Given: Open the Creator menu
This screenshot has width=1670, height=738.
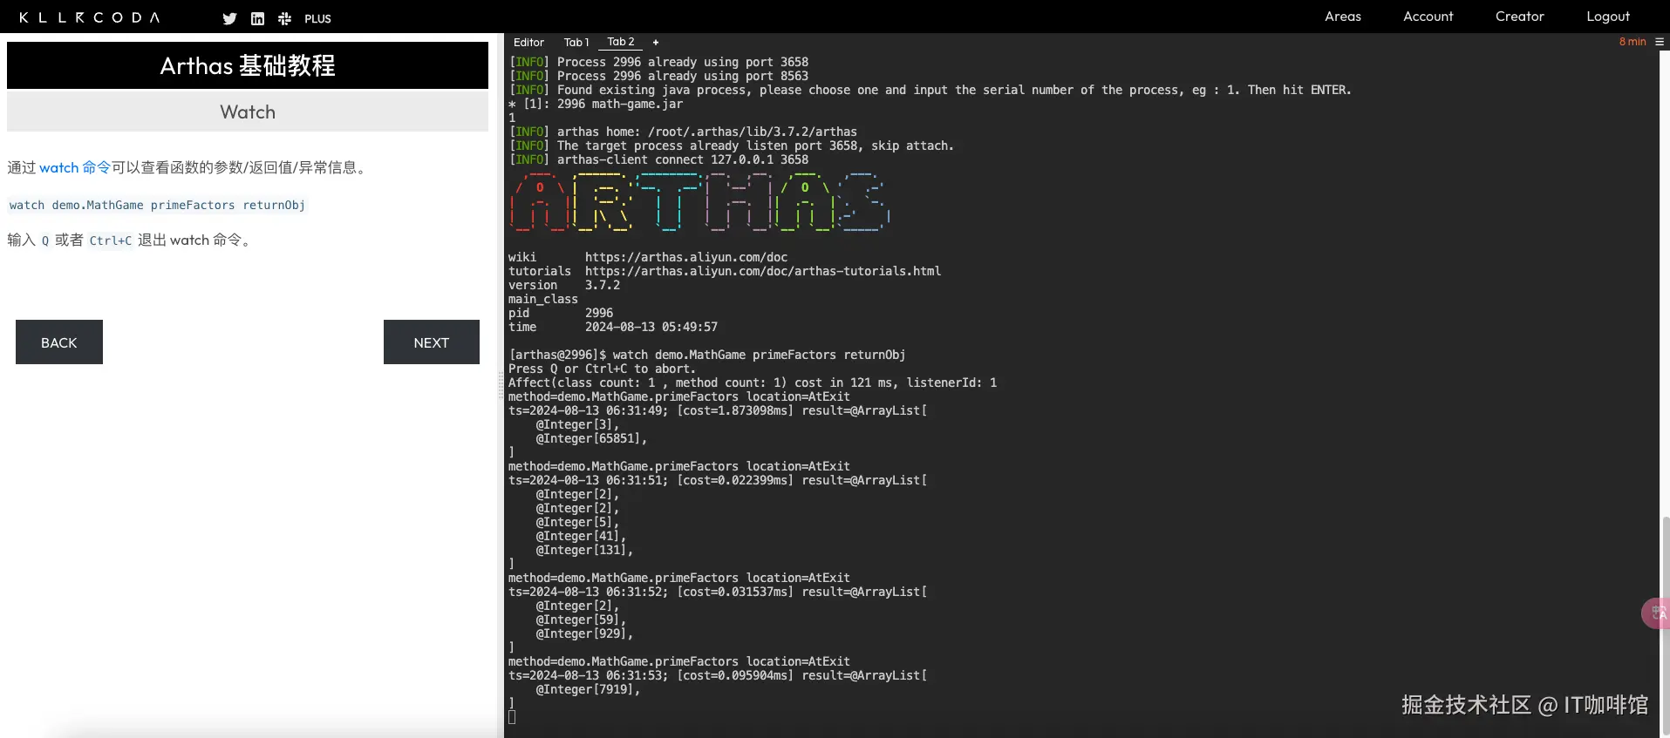Looking at the screenshot, I should (x=1519, y=17).
